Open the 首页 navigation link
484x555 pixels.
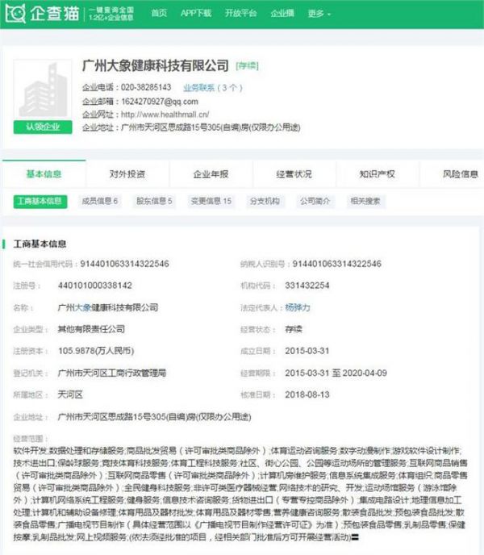click(159, 13)
